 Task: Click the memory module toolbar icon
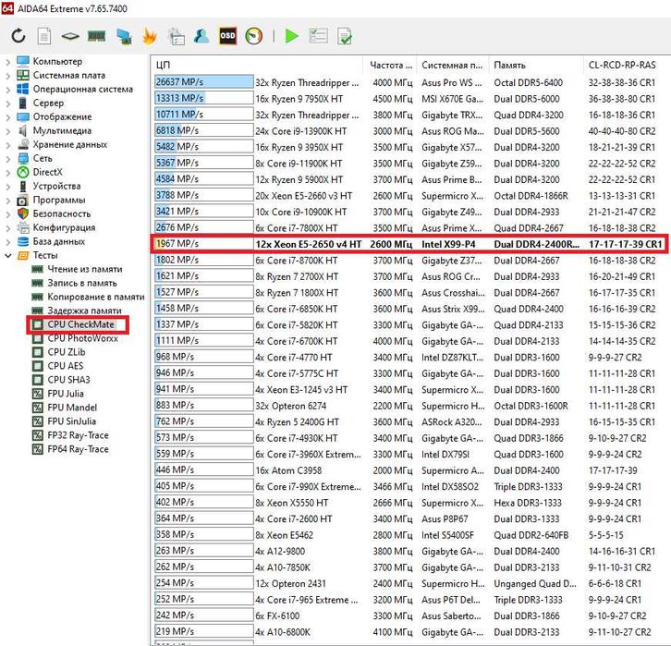pos(96,37)
